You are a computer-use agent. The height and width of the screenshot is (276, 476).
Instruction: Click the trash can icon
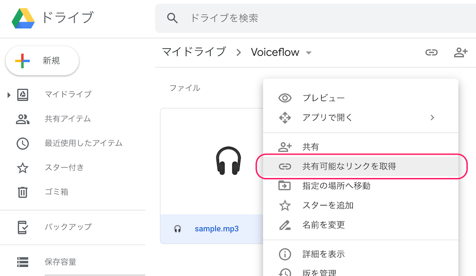[x=23, y=192]
